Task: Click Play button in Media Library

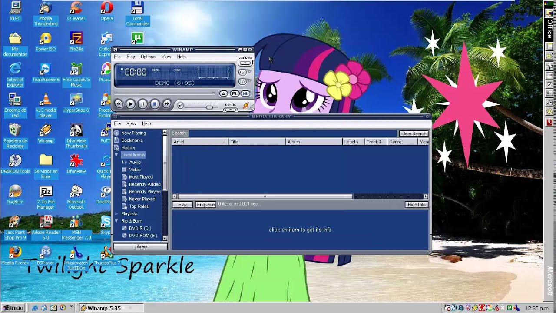Action: click(x=182, y=204)
